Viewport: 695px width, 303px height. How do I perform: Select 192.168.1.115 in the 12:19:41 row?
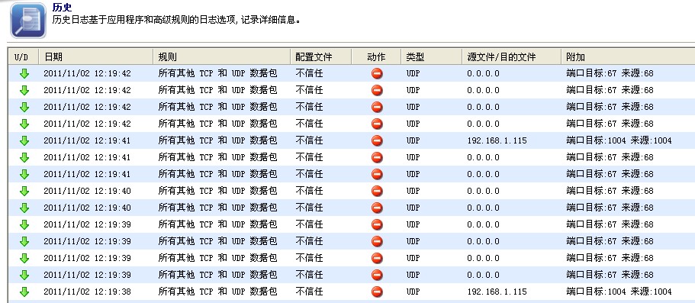(x=497, y=140)
